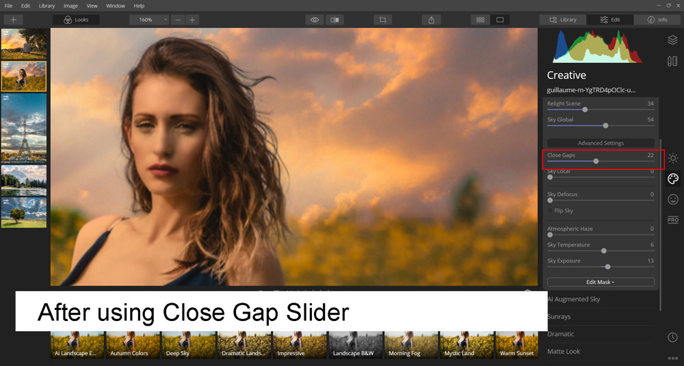Click the Sky Global slider
The height and width of the screenshot is (366, 684).
point(601,126)
